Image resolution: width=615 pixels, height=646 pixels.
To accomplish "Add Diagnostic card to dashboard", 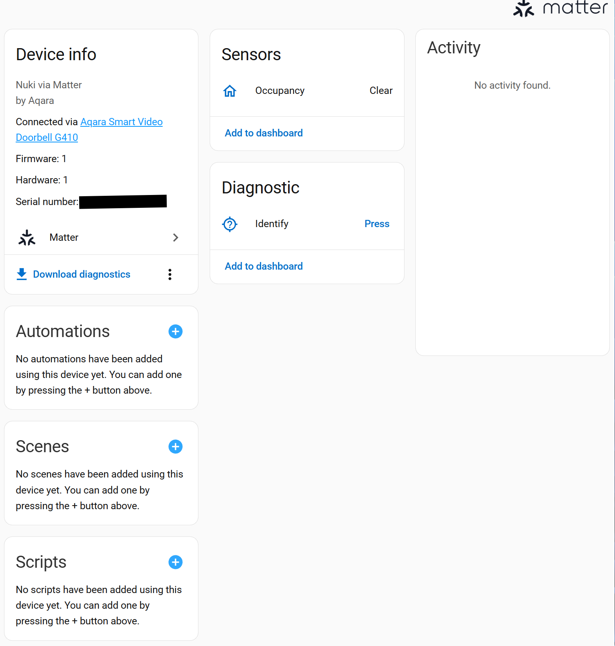I will click(264, 266).
